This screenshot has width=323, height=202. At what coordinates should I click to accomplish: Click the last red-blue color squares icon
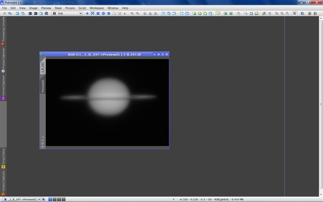click(315, 14)
